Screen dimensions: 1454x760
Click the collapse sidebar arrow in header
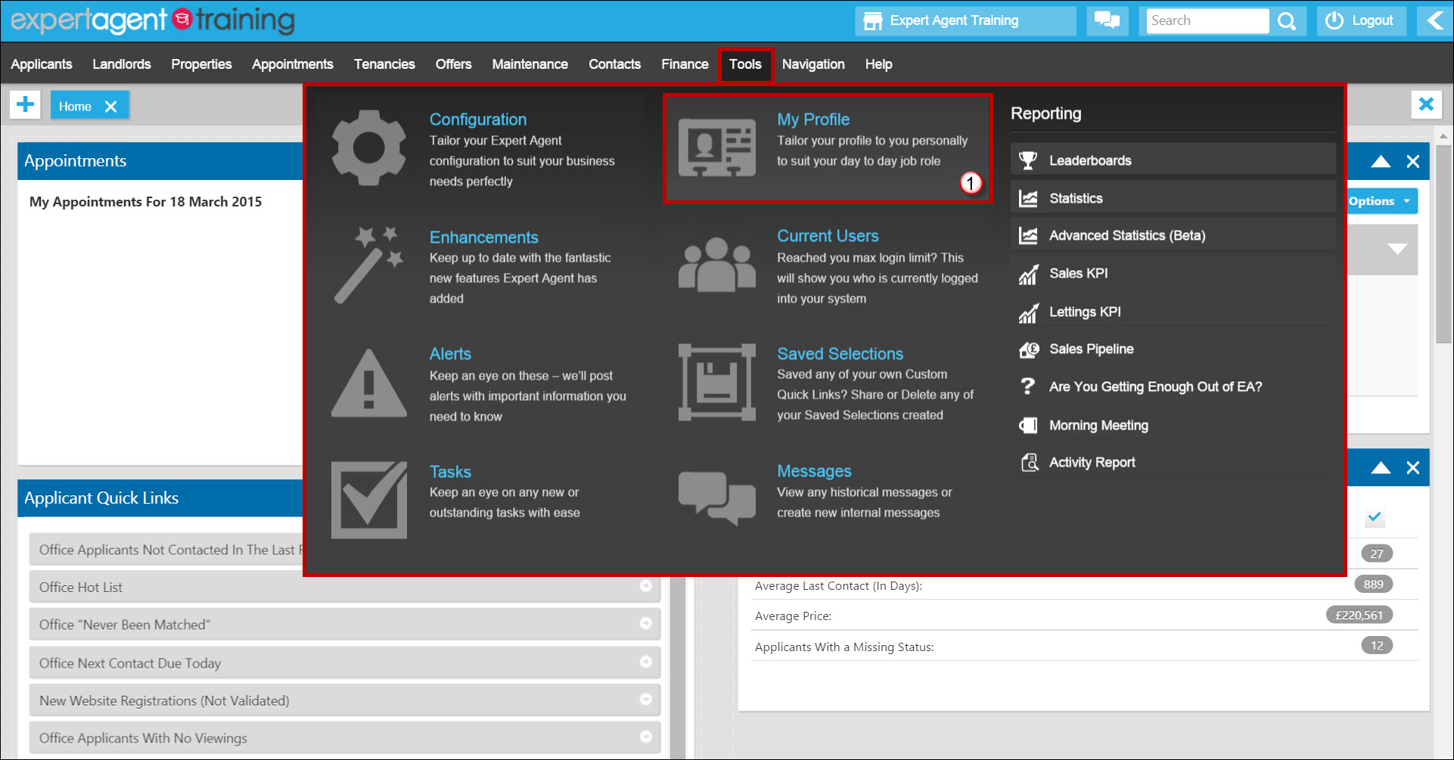click(1434, 20)
